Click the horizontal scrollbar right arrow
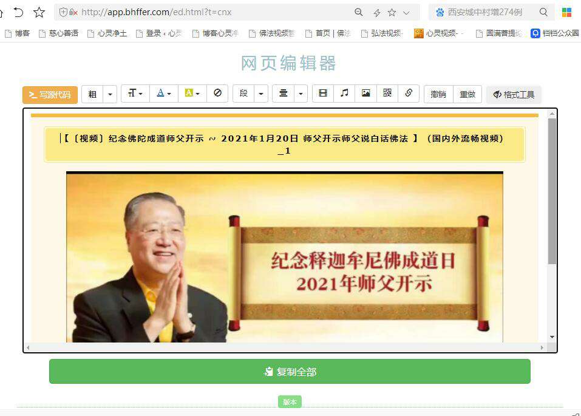Viewport: 581px width, 416px height. point(542,348)
